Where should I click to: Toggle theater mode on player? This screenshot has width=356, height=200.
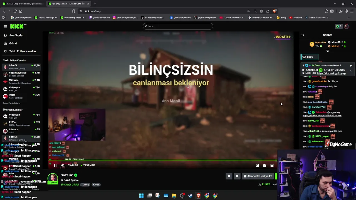[272, 165]
